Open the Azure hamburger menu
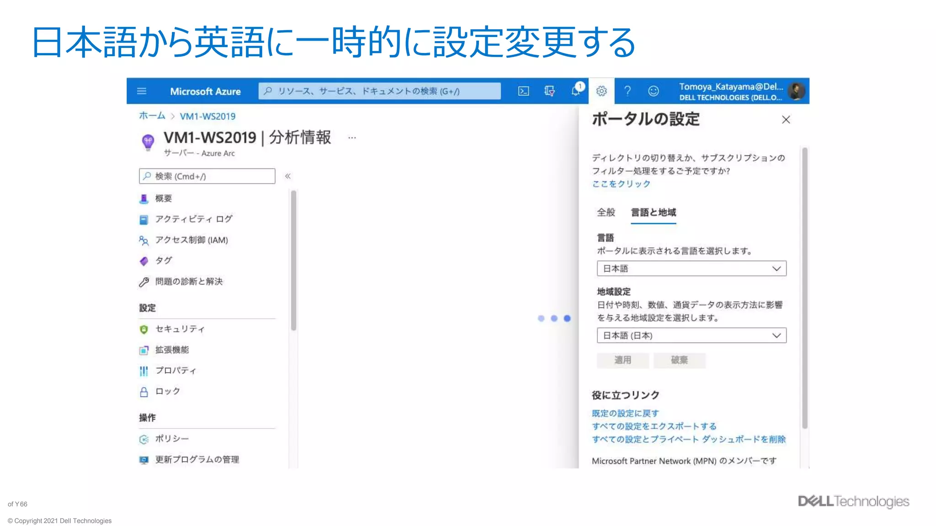 click(142, 91)
